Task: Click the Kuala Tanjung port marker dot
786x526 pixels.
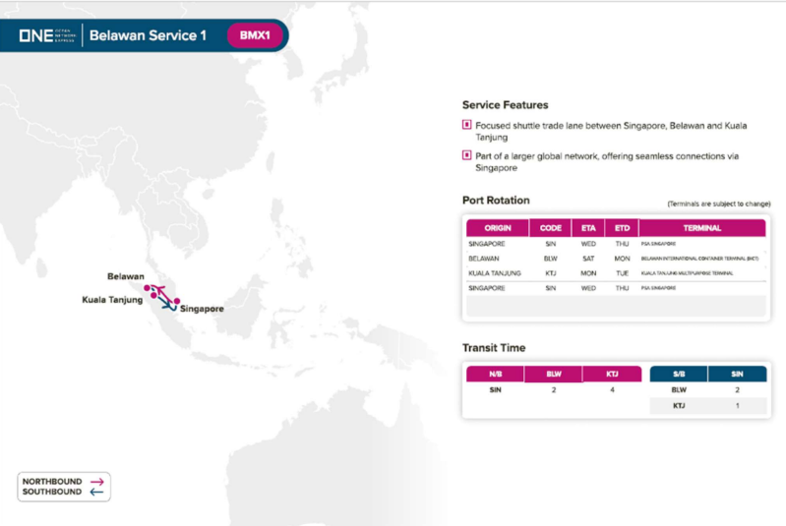Action: tap(154, 296)
